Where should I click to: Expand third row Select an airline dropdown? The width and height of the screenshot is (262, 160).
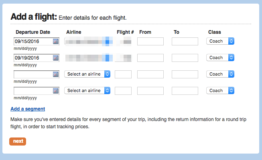pos(87,74)
